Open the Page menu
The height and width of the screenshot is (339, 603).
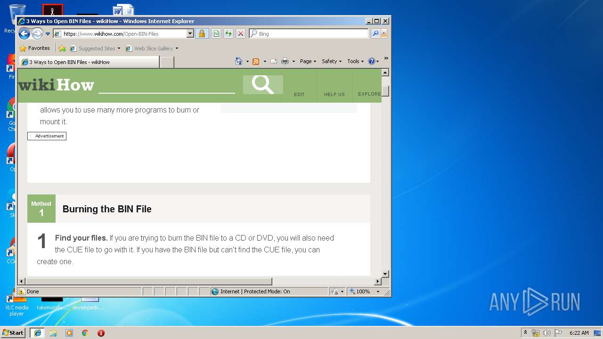click(x=308, y=61)
